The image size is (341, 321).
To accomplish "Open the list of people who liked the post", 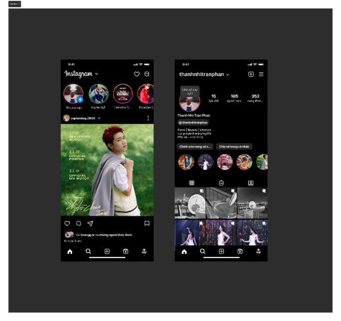I will click(104, 235).
